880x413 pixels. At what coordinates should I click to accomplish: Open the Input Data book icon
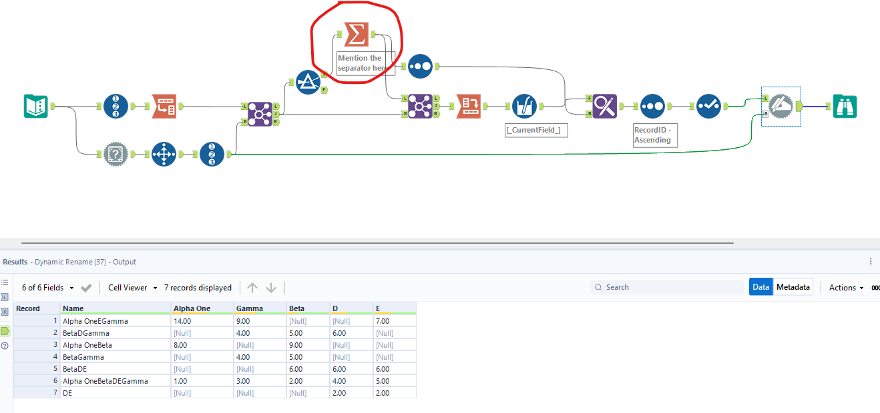35,106
